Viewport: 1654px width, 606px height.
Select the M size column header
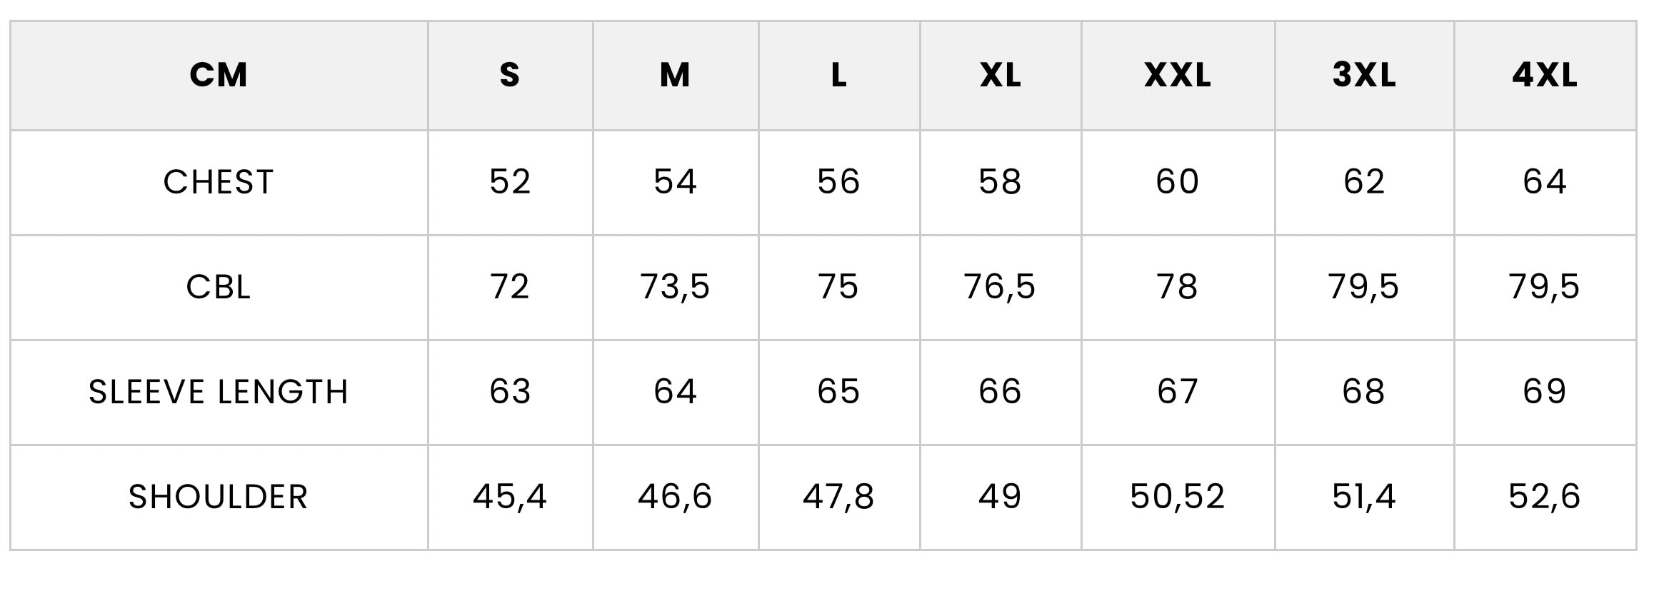click(675, 75)
